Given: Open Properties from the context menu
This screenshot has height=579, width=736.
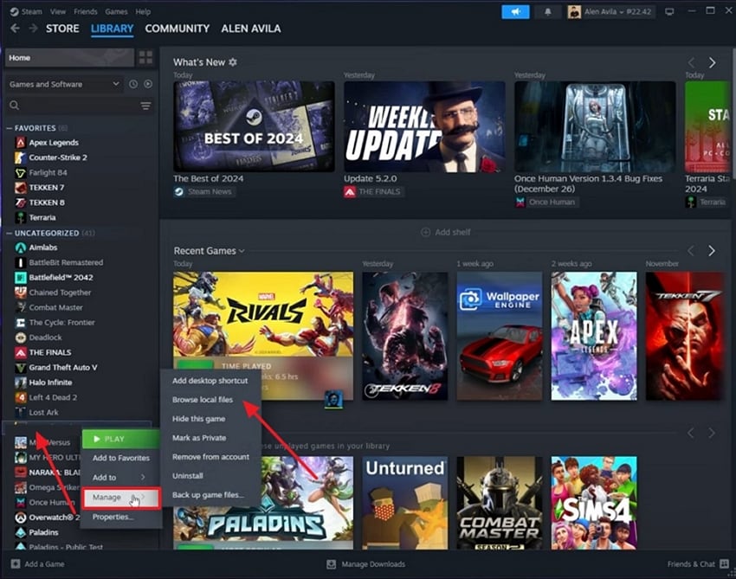Looking at the screenshot, I should point(113,517).
